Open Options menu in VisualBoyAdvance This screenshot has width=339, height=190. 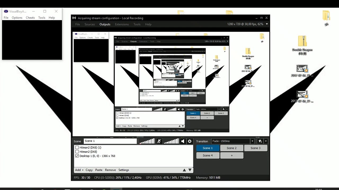(x=17, y=18)
